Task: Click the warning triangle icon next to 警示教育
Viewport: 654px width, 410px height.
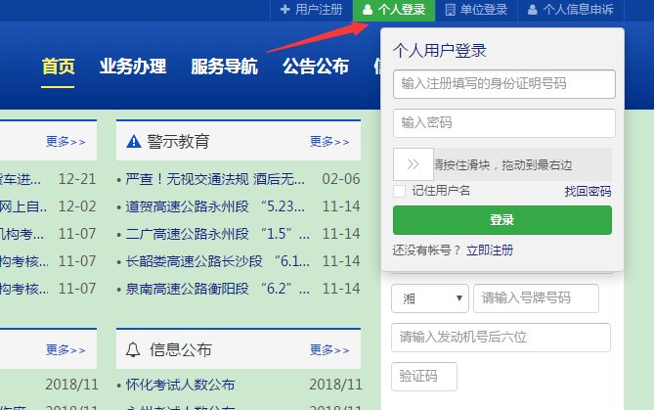Action: [134, 142]
